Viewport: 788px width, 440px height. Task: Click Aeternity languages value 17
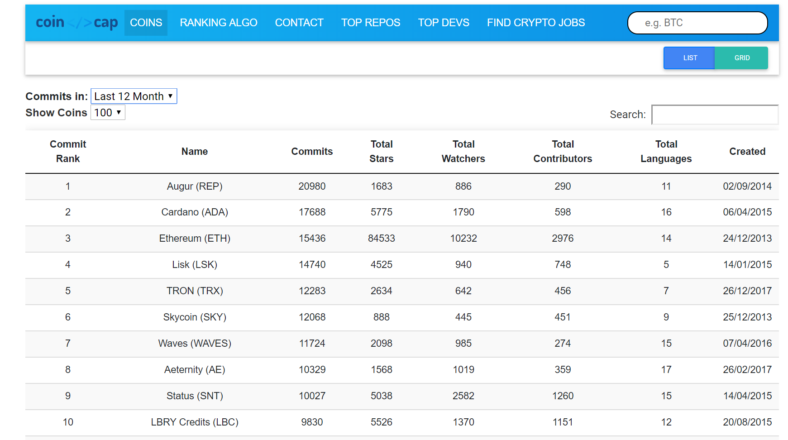[666, 370]
